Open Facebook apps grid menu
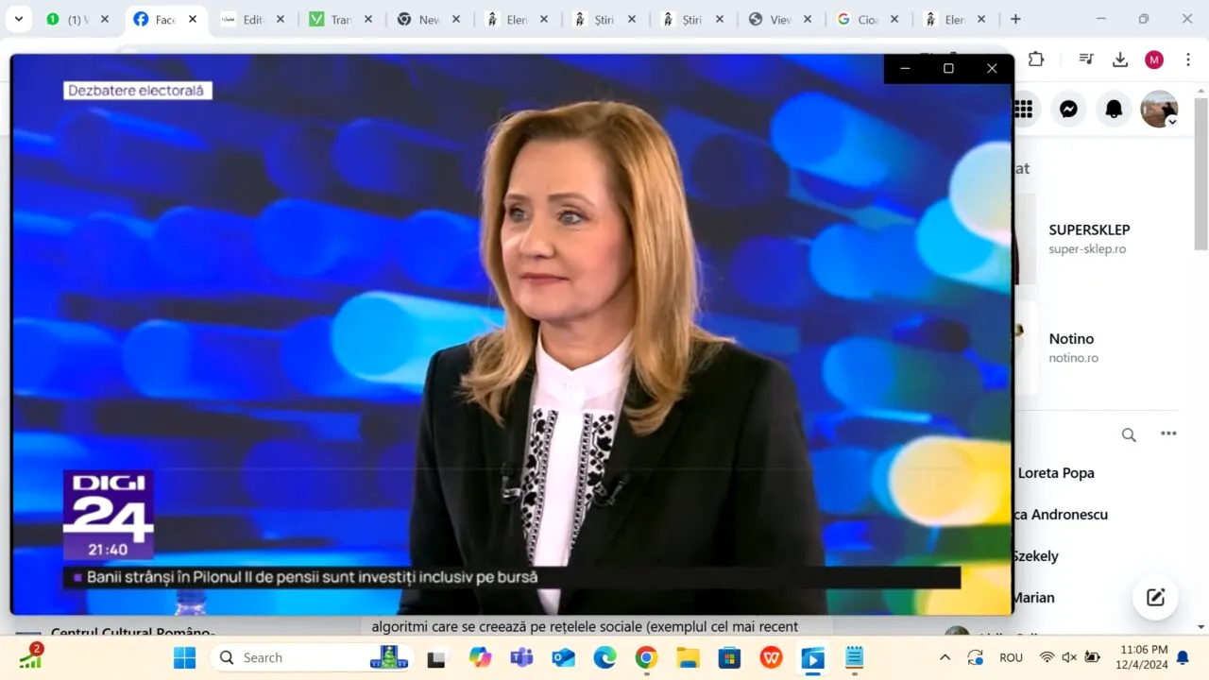 pos(1024,109)
